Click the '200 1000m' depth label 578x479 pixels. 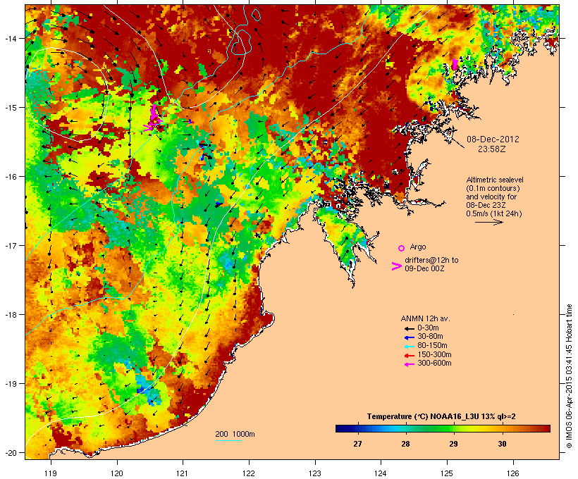(x=235, y=434)
